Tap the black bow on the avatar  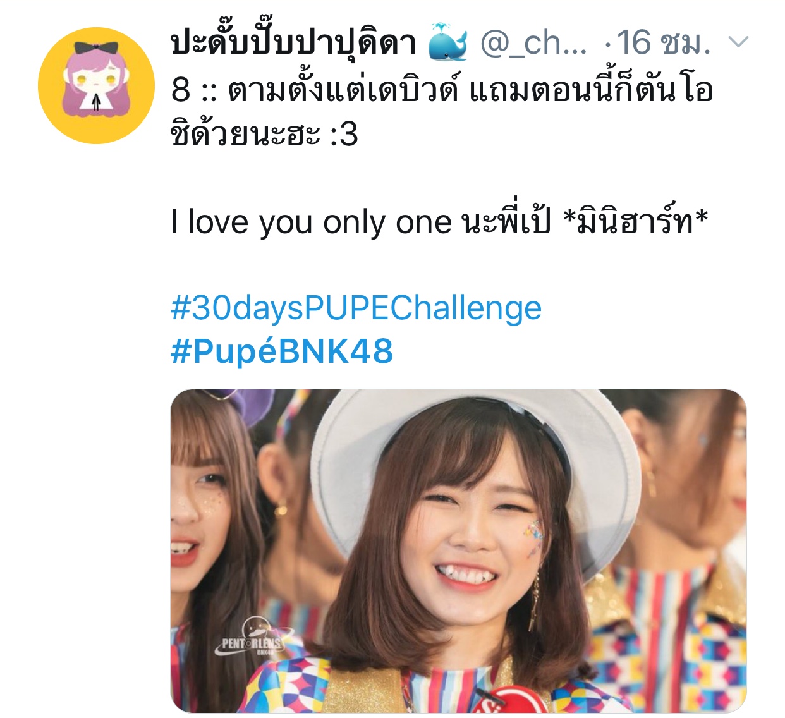tap(96, 49)
